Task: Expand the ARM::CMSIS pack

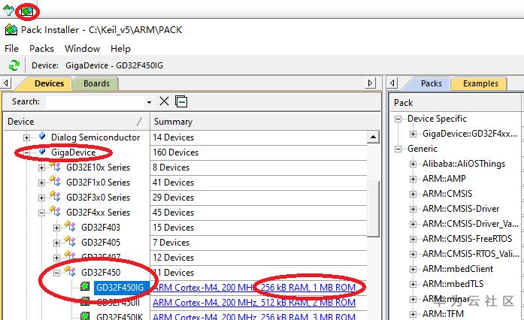Action: tap(413, 194)
